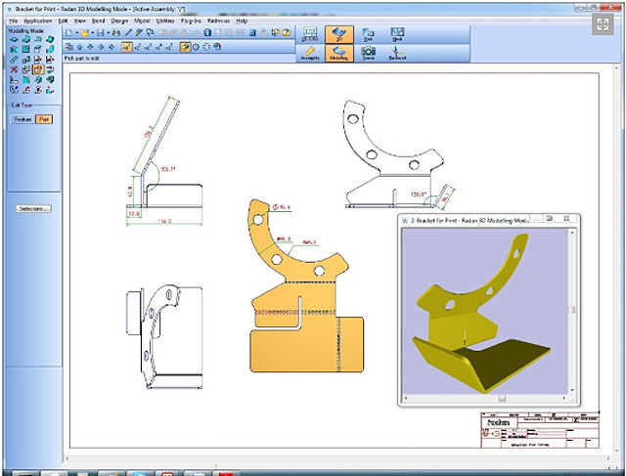626x476 pixels.
Task: Click the Open folder icon
Action: point(85,32)
